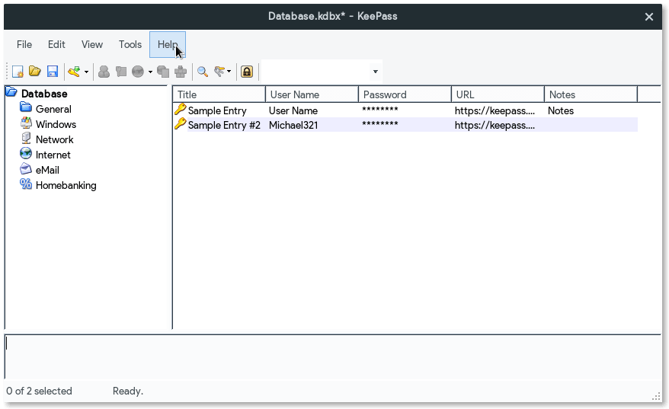This screenshot has width=669, height=409.
Task: Click the Homebanking percent icon
Action: (x=26, y=184)
